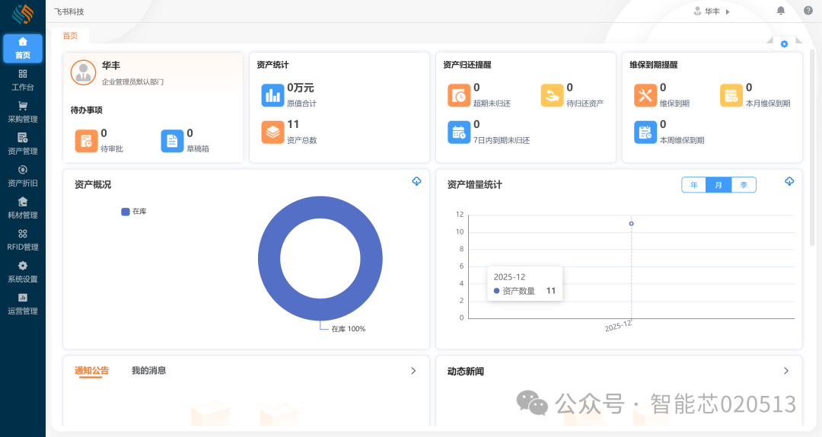Image resolution: width=822 pixels, height=437 pixels.
Task: Switch chart to 季 view
Action: click(x=744, y=185)
